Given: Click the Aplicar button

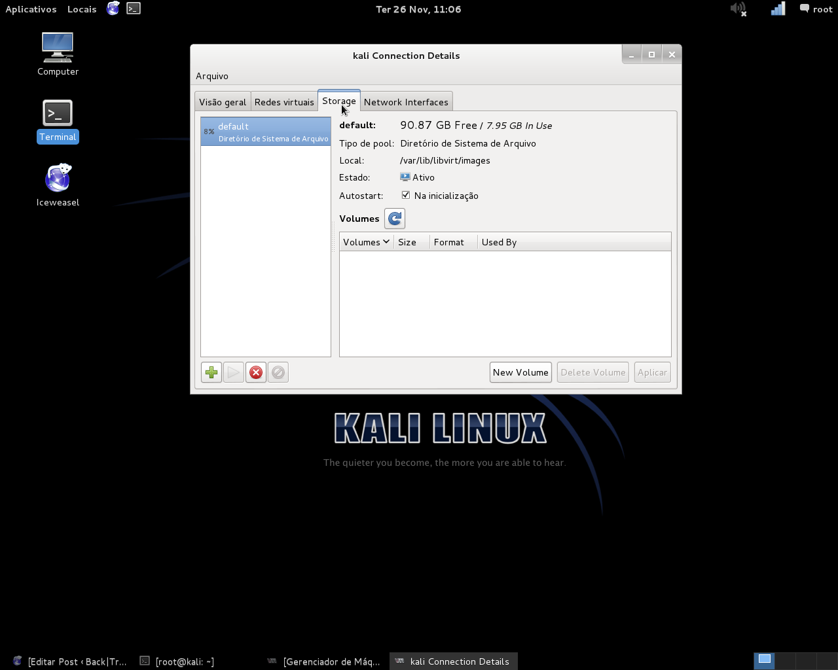Looking at the screenshot, I should click(652, 372).
